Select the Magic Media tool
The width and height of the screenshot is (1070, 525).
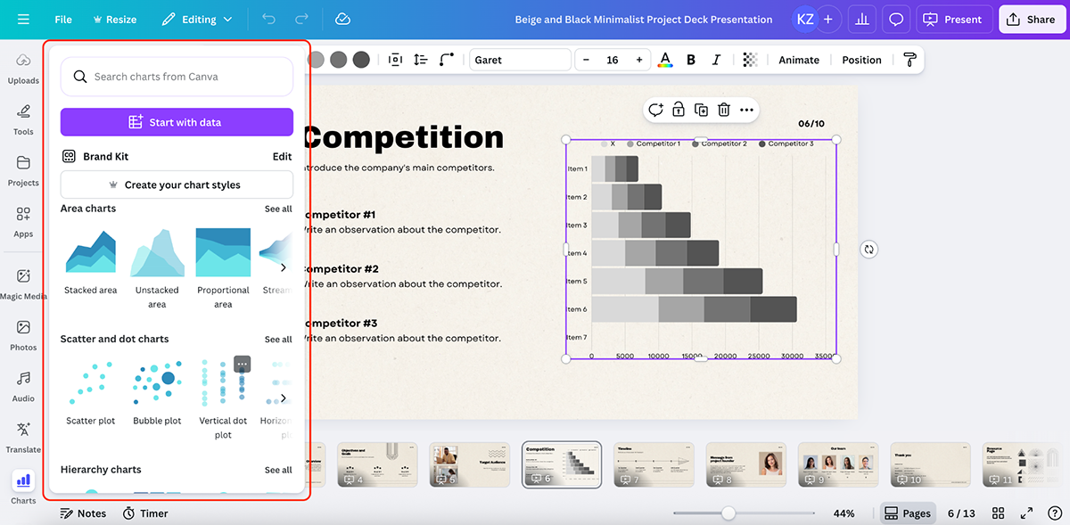click(x=22, y=283)
